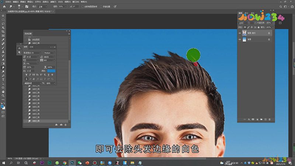This screenshot has height=166, width=295.
Task: Select the Crop tool
Action: (x=3, y=32)
